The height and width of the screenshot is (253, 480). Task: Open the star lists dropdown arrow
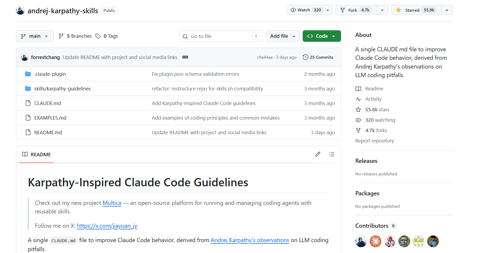tap(447, 10)
